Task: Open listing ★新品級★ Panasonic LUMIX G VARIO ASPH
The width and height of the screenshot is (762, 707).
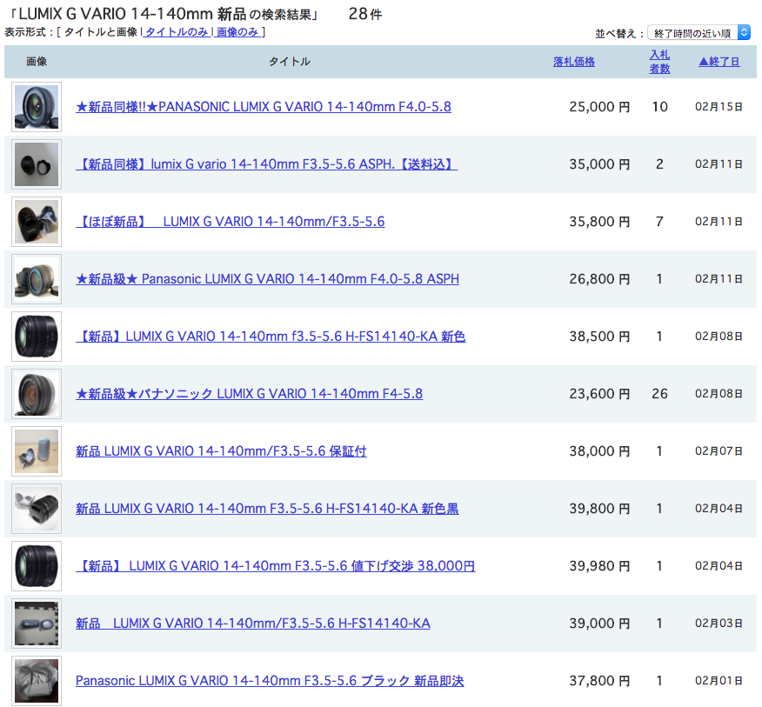Action: coord(267,279)
